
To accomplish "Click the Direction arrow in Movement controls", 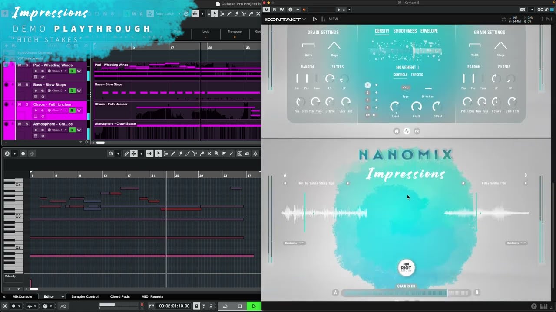I will pyautogui.click(x=428, y=88).
